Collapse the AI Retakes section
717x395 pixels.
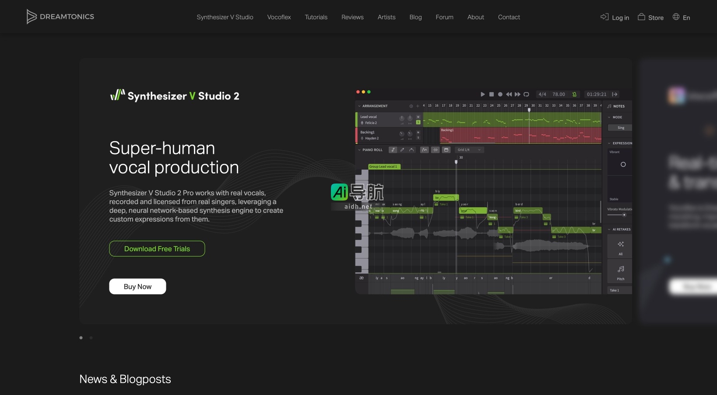coord(609,229)
